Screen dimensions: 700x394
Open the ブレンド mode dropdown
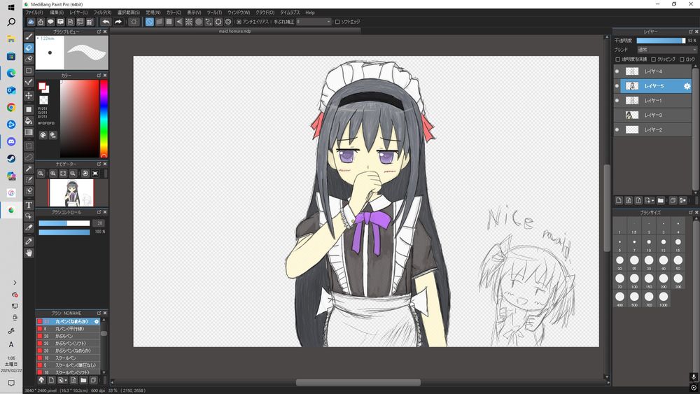[667, 50]
